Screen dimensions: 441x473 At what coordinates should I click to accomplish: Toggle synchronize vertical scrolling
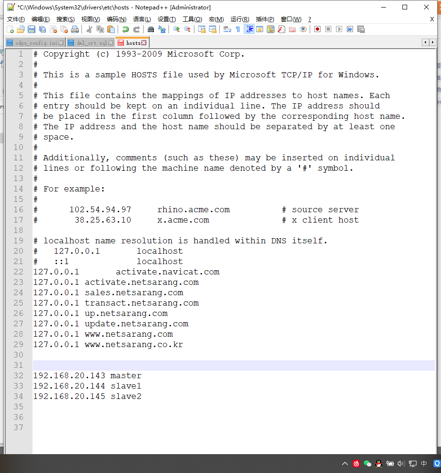point(202,29)
